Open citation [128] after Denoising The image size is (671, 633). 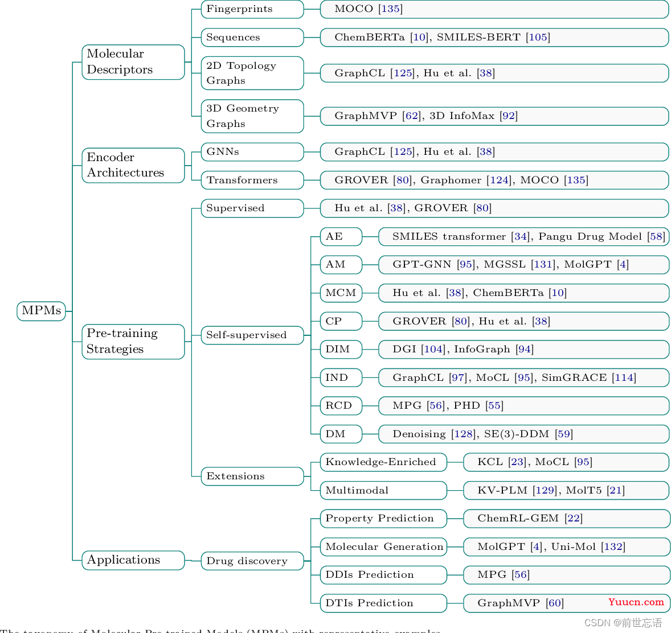click(464, 434)
